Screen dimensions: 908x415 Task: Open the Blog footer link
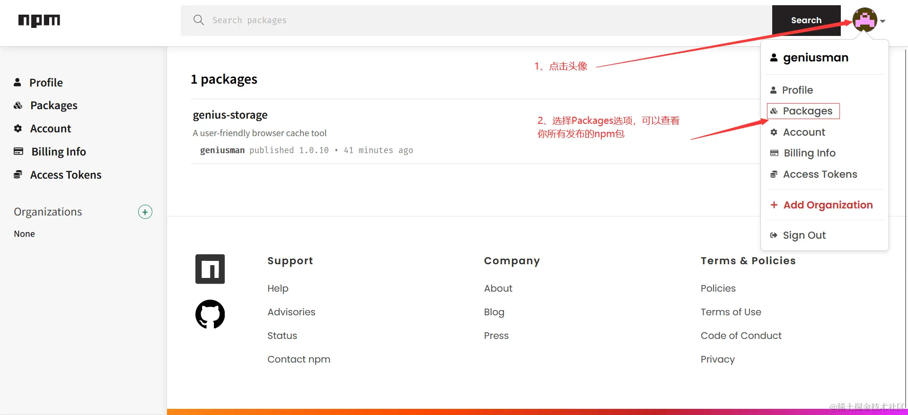(494, 312)
